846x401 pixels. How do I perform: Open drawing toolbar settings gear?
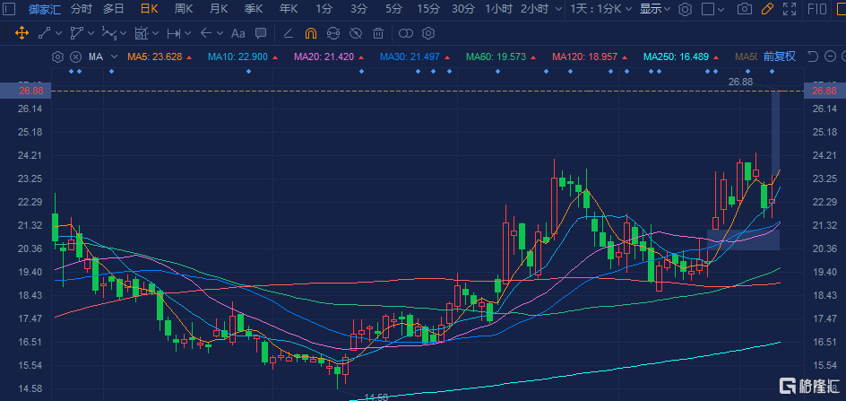428,33
